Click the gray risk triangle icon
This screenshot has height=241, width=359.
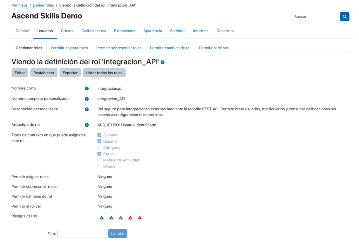pos(121,218)
